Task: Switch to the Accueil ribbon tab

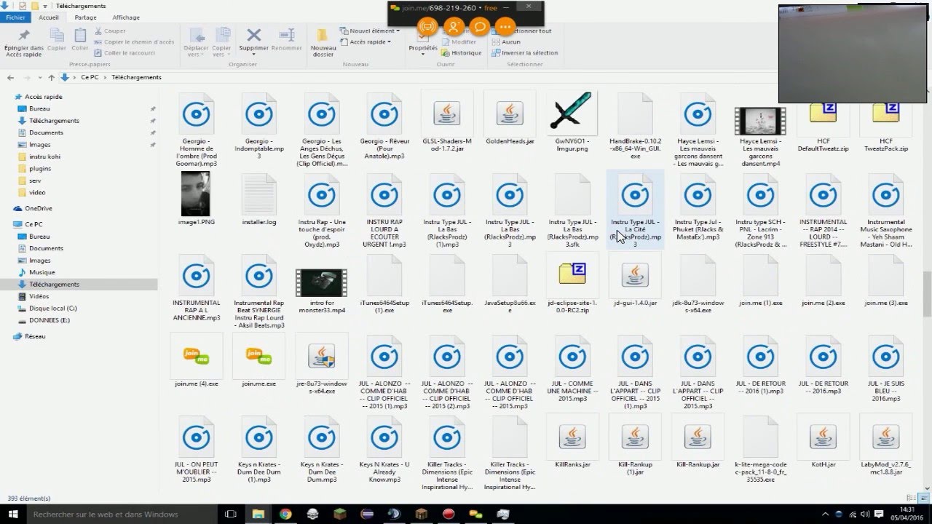Action: tap(49, 17)
